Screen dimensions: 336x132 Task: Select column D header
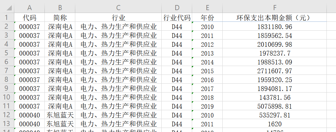tap(177, 8)
